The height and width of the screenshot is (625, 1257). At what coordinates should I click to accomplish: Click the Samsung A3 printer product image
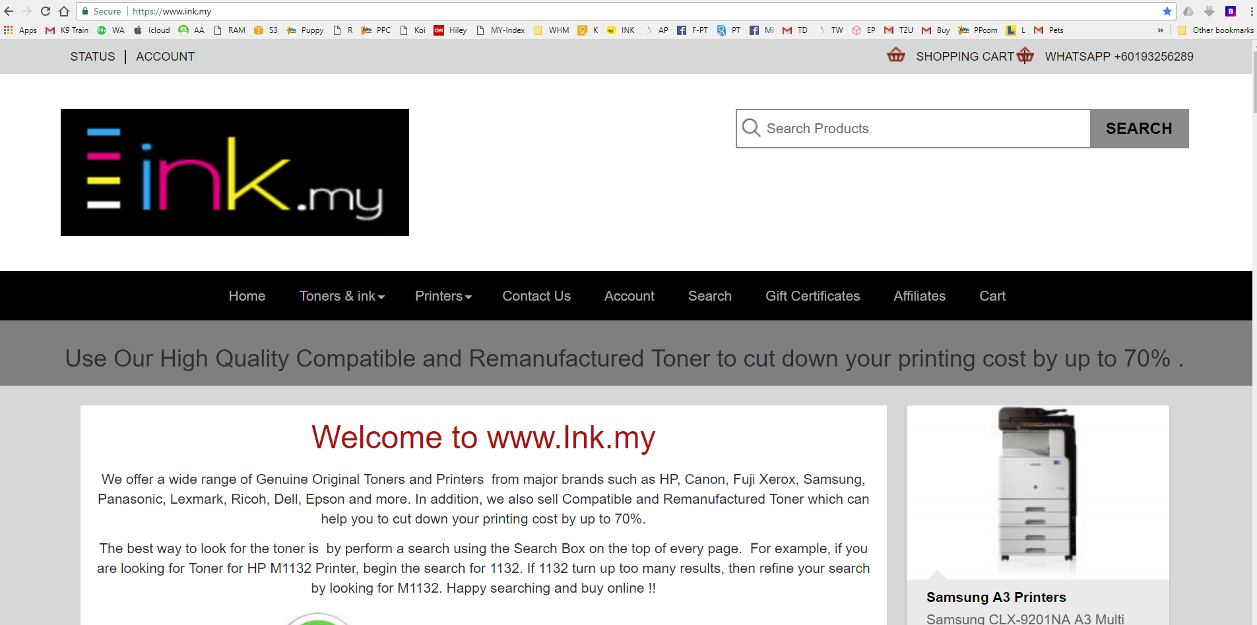click(1038, 492)
